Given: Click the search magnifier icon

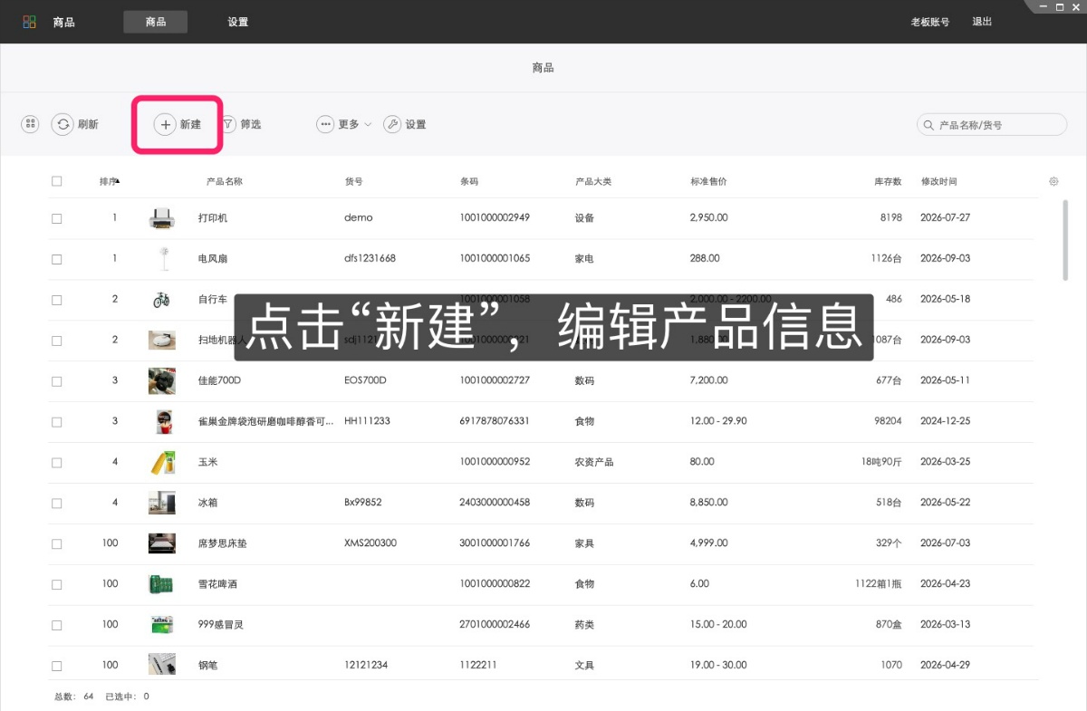Looking at the screenshot, I should (928, 125).
